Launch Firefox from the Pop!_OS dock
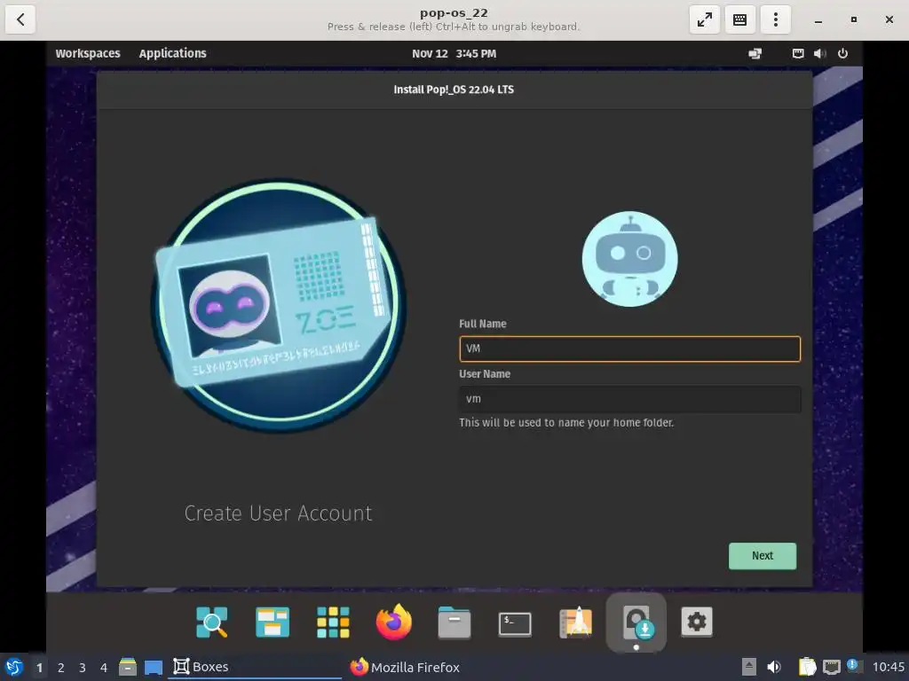The width and height of the screenshot is (909, 681). point(393,622)
